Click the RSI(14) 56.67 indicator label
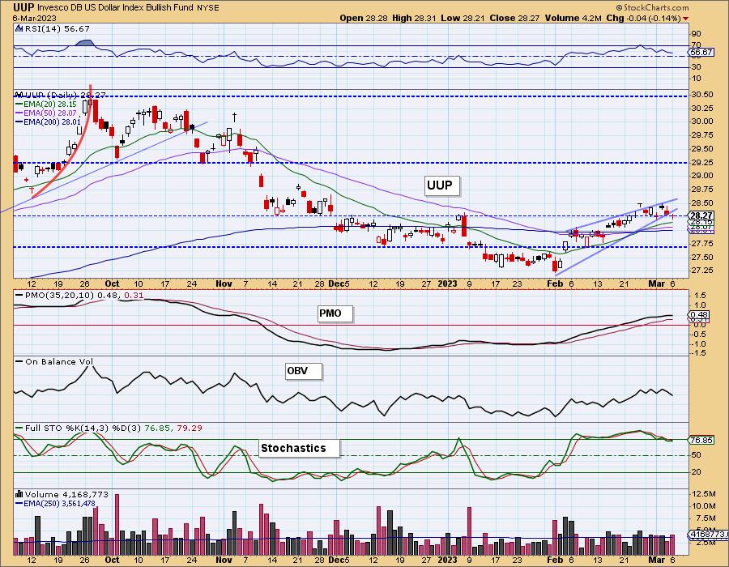The width and height of the screenshot is (729, 567). tap(53, 29)
